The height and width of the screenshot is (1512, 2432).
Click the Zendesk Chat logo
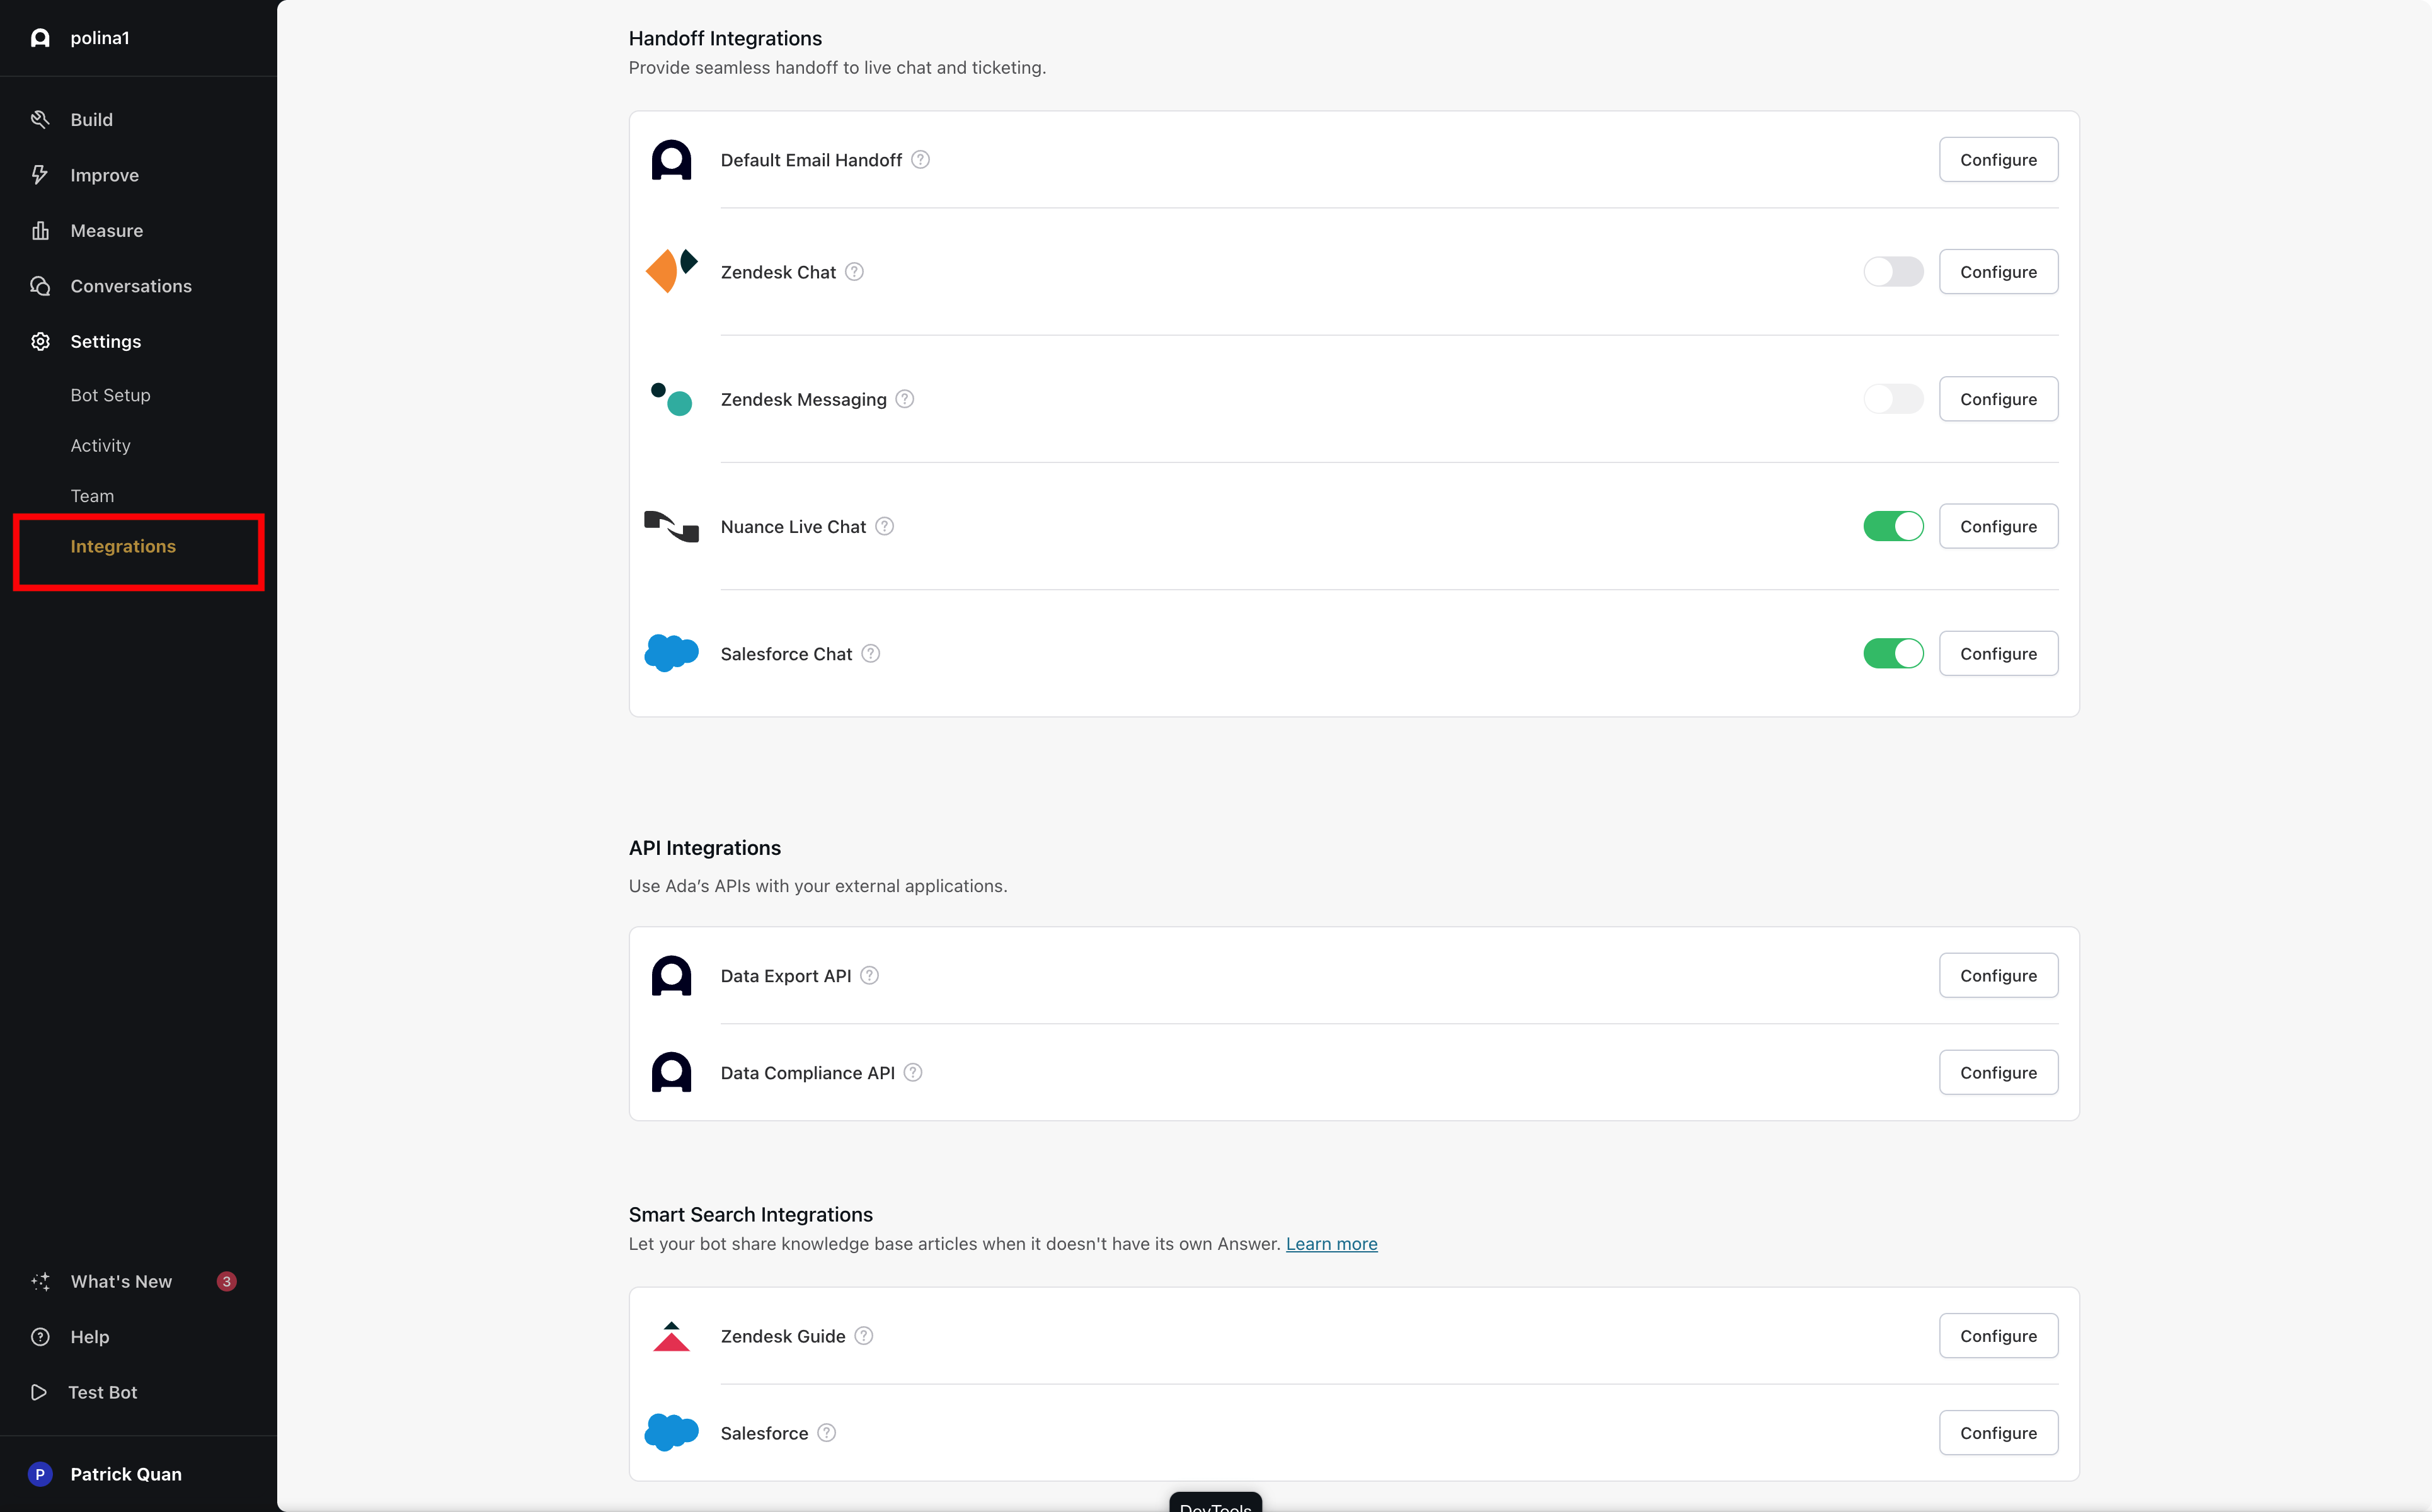671,271
